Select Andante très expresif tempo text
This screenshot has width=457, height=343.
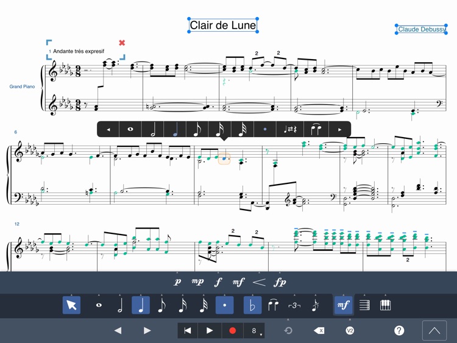(x=79, y=51)
